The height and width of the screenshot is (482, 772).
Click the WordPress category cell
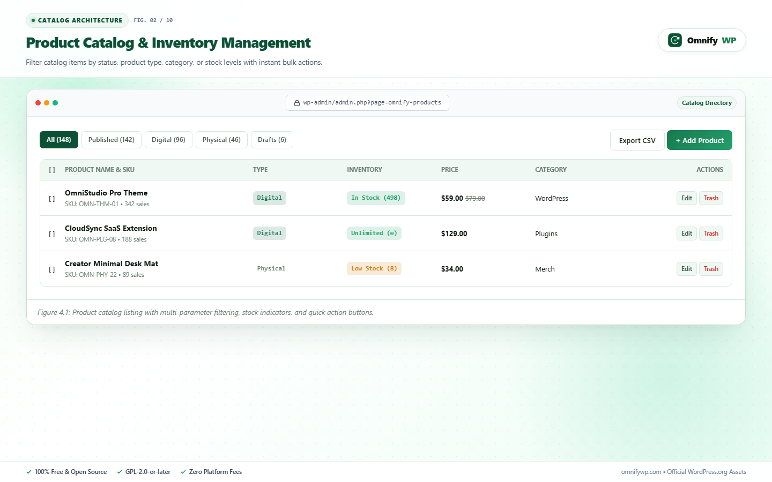click(552, 199)
